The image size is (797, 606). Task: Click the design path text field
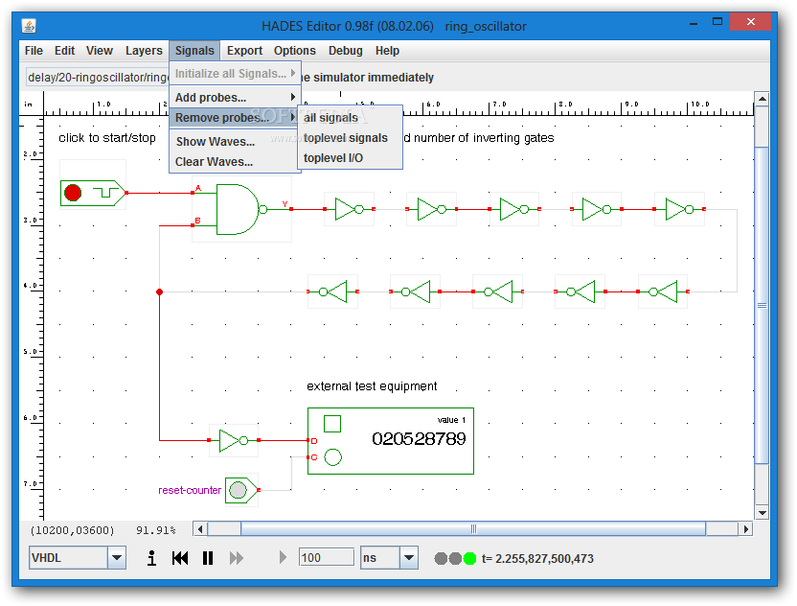98,78
